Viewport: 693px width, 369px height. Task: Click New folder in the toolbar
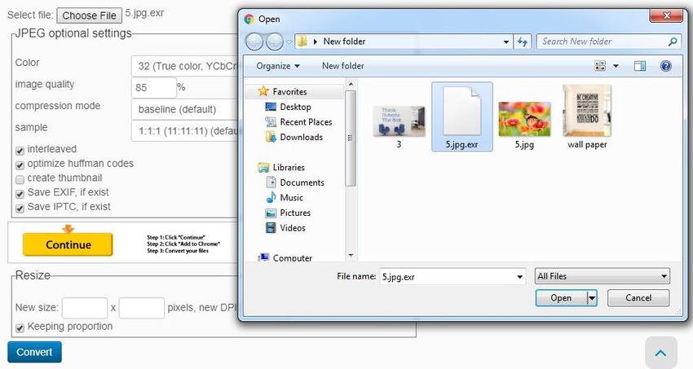click(342, 66)
